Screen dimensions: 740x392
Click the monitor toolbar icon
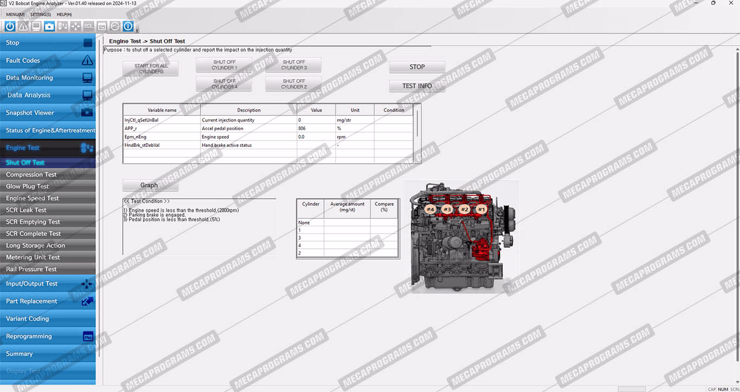pyautogui.click(x=36, y=26)
